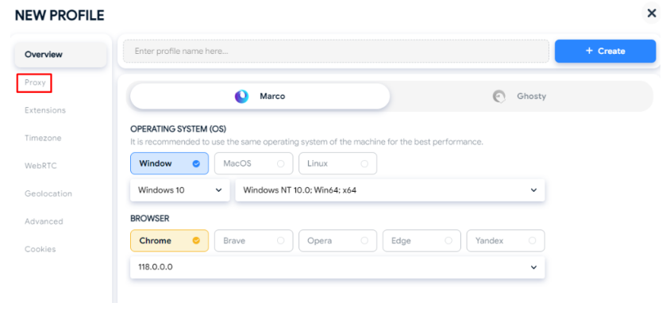670x318 pixels.
Task: Switch to the Ghosty engine tab
Action: pos(520,97)
